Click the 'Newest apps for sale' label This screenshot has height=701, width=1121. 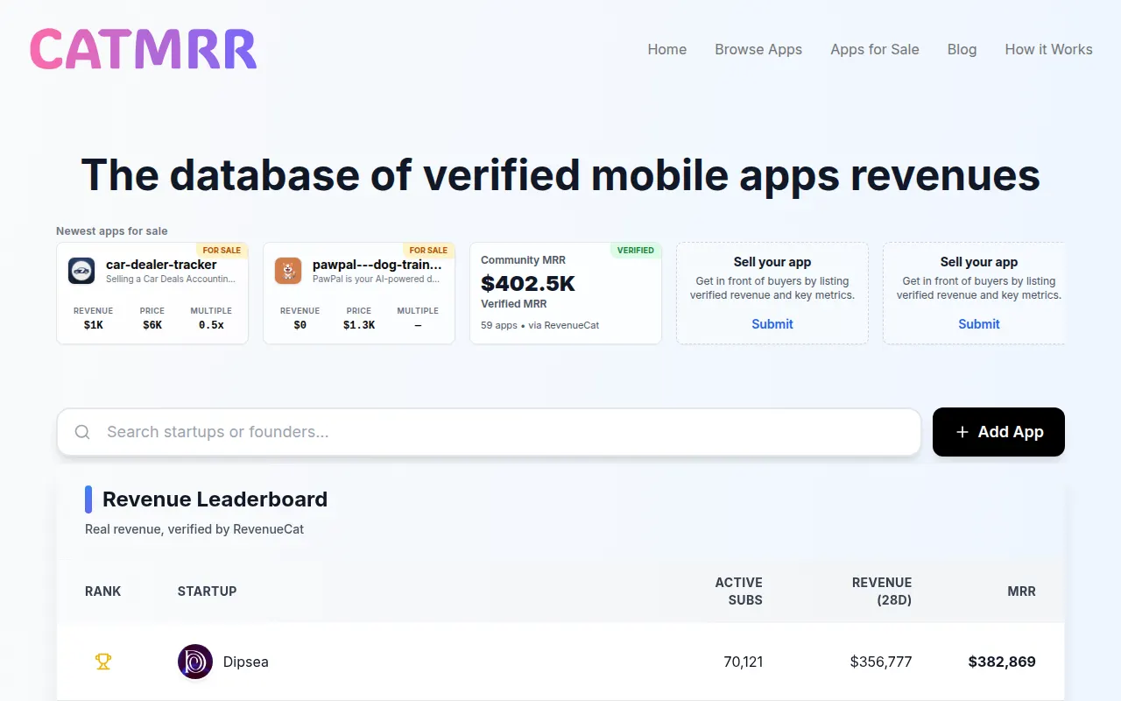112,231
